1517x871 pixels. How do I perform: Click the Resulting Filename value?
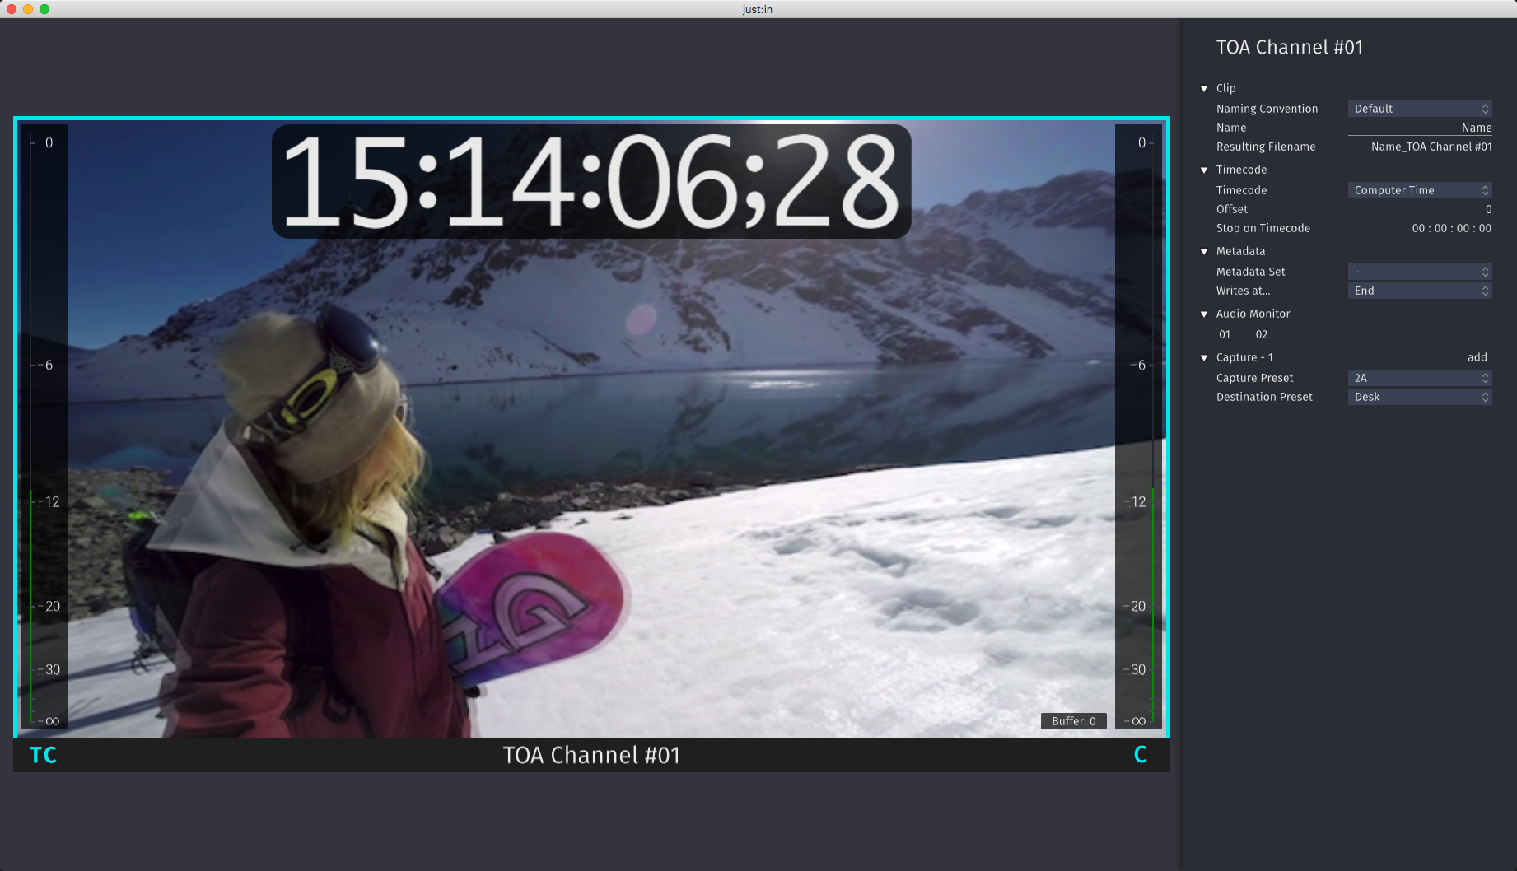tap(1431, 147)
